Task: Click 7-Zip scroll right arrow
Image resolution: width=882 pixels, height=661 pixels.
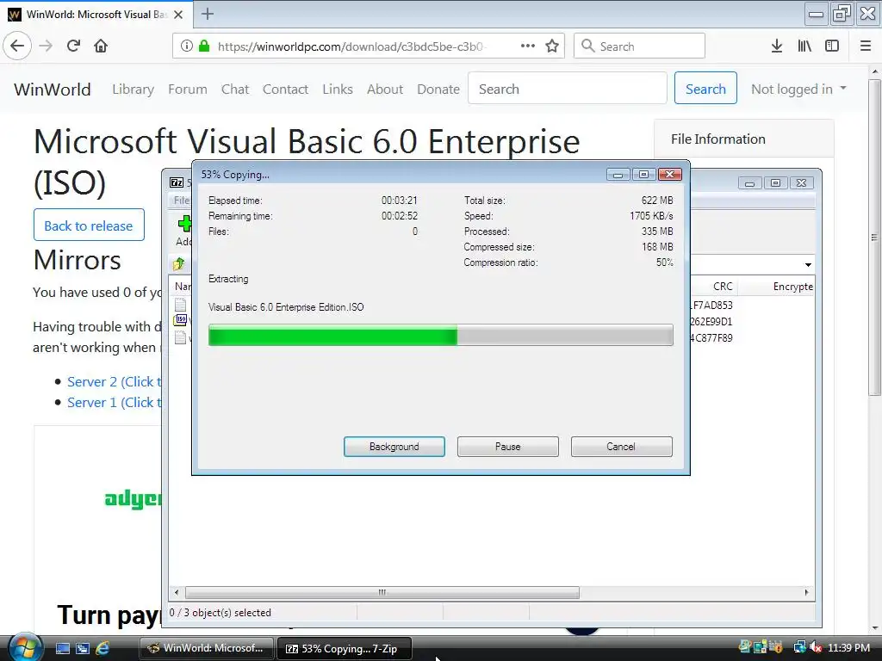Action: 806,592
